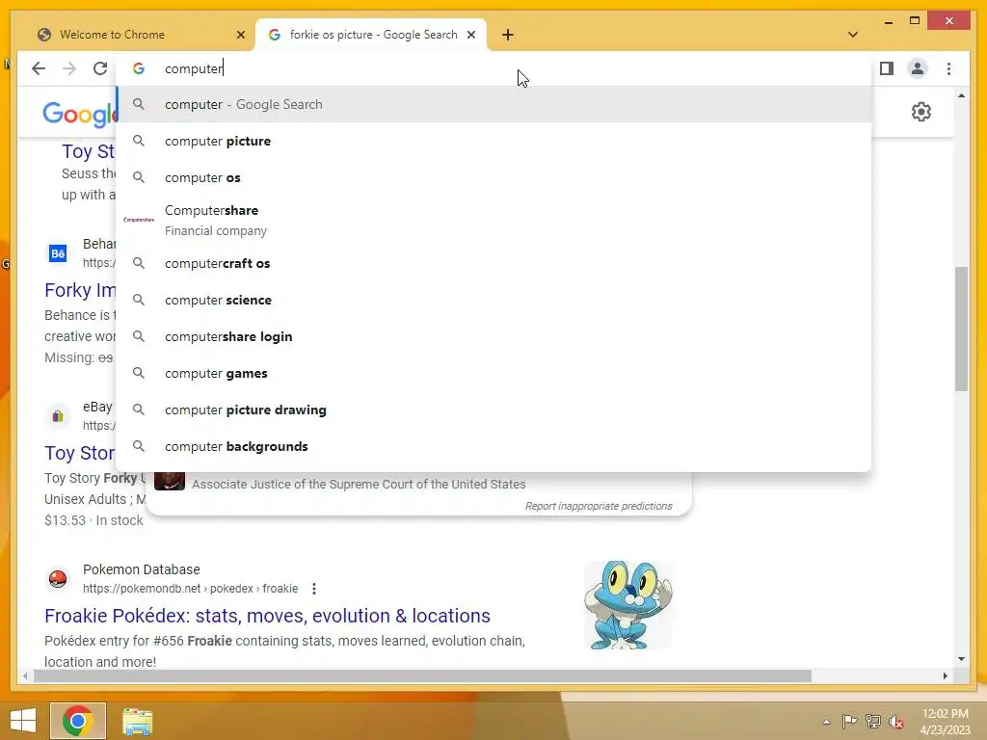Viewport: 987px width, 740px height.
Task: Open the Chrome profile avatar menu
Action: (x=918, y=68)
